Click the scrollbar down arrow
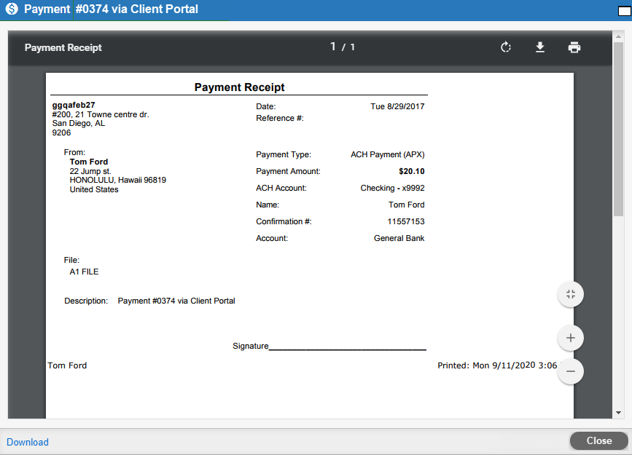The height and width of the screenshot is (455, 632). (x=618, y=413)
